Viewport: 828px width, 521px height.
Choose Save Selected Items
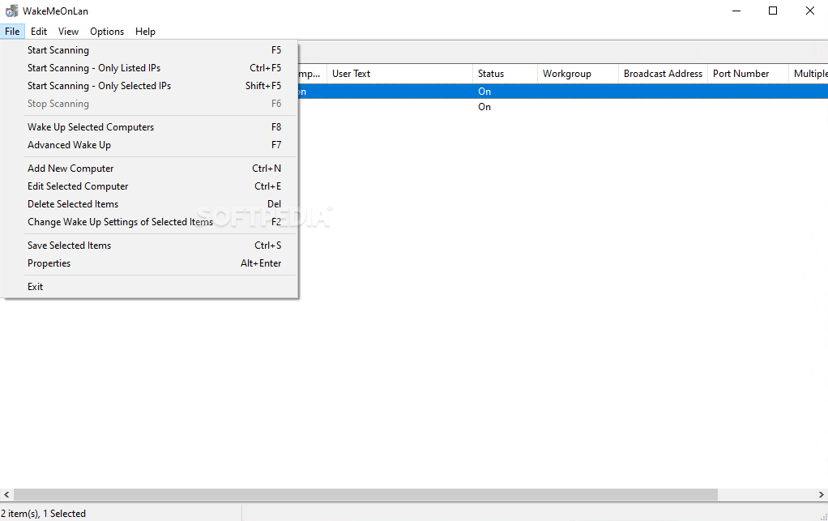pos(149,246)
